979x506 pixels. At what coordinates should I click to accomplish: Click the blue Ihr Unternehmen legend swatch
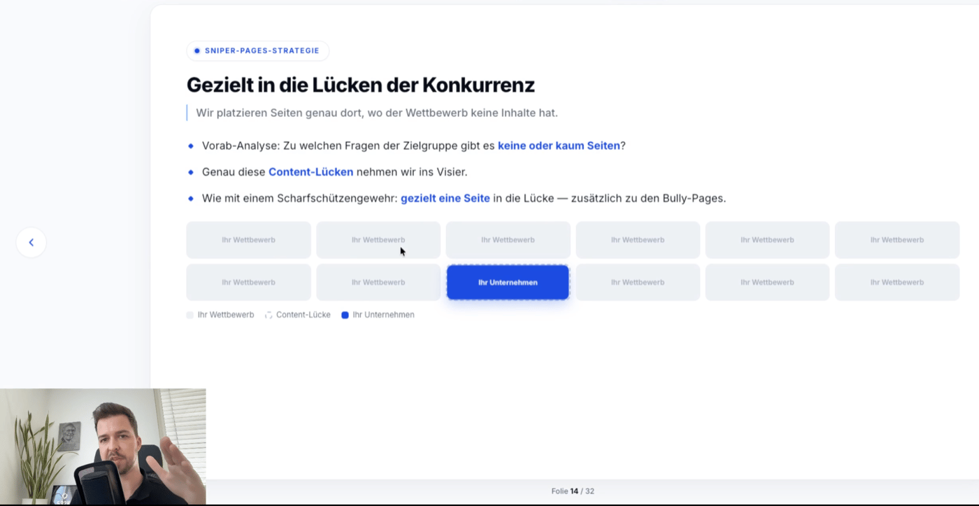(345, 315)
